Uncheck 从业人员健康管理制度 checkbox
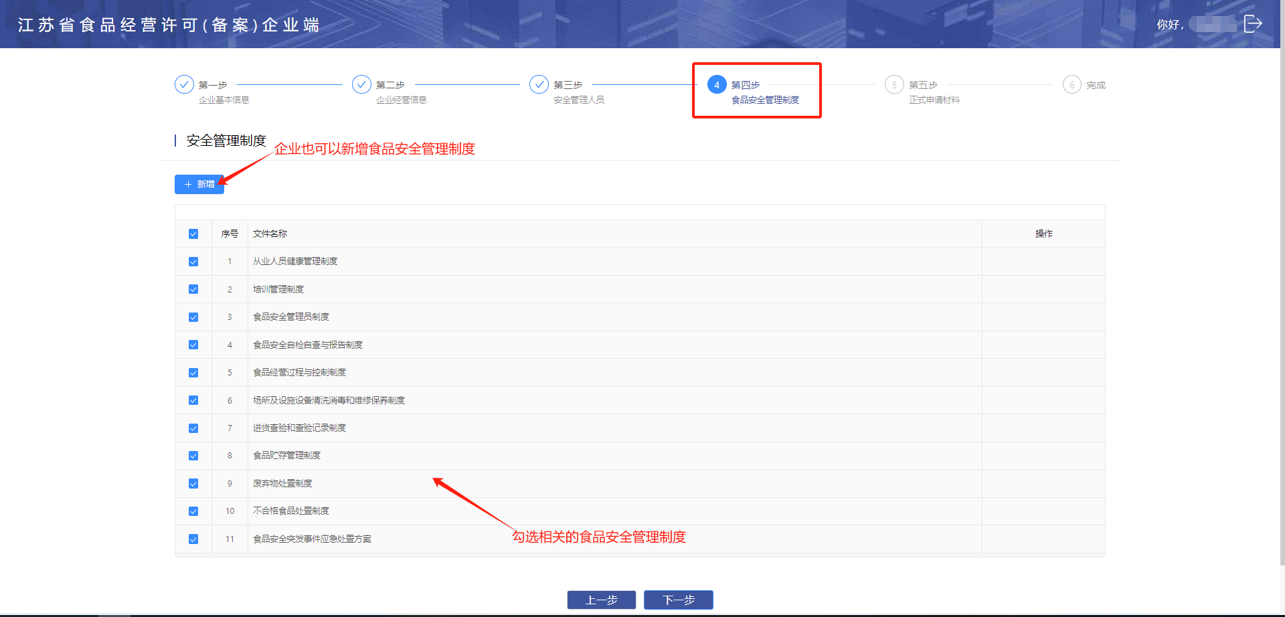Image resolution: width=1285 pixels, height=617 pixels. [193, 262]
